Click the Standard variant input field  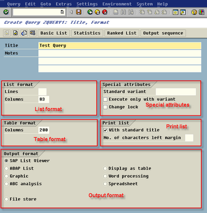click(176, 92)
